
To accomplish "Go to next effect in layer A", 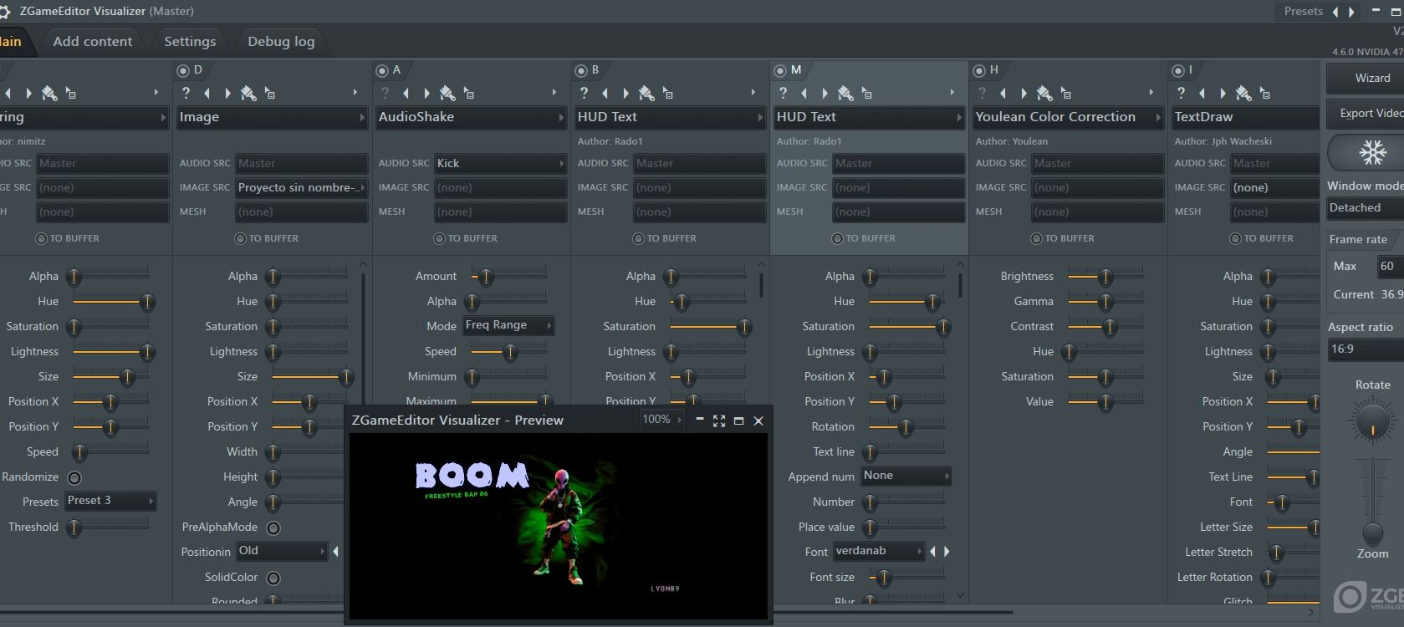I will point(426,93).
